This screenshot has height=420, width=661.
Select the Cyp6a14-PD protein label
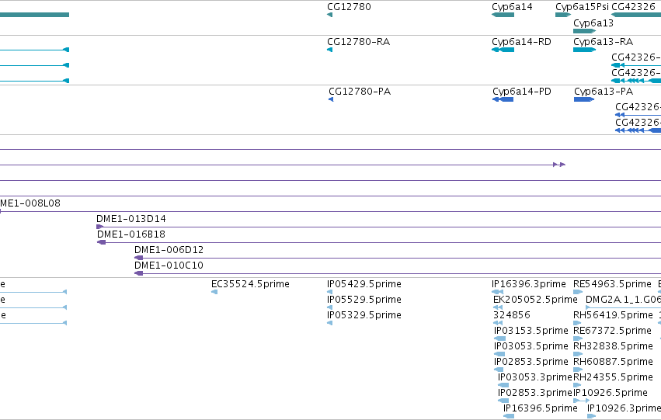521,92
